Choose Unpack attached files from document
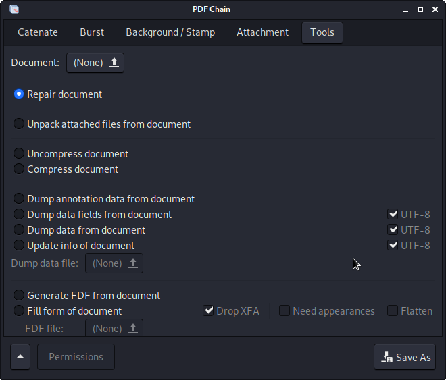Screen dimensions: 446x380 tap(102, 124)
